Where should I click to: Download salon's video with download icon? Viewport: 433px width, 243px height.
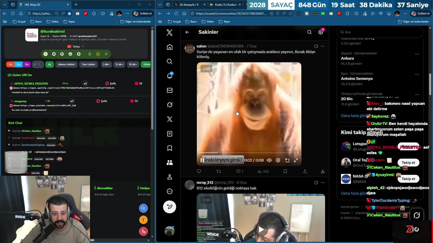pyautogui.click(x=323, y=171)
